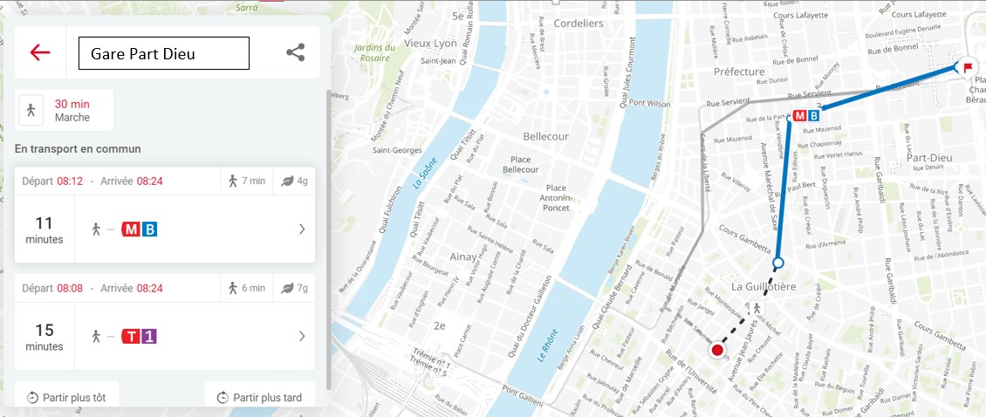Click the leaf icon next to 7g

click(x=287, y=288)
